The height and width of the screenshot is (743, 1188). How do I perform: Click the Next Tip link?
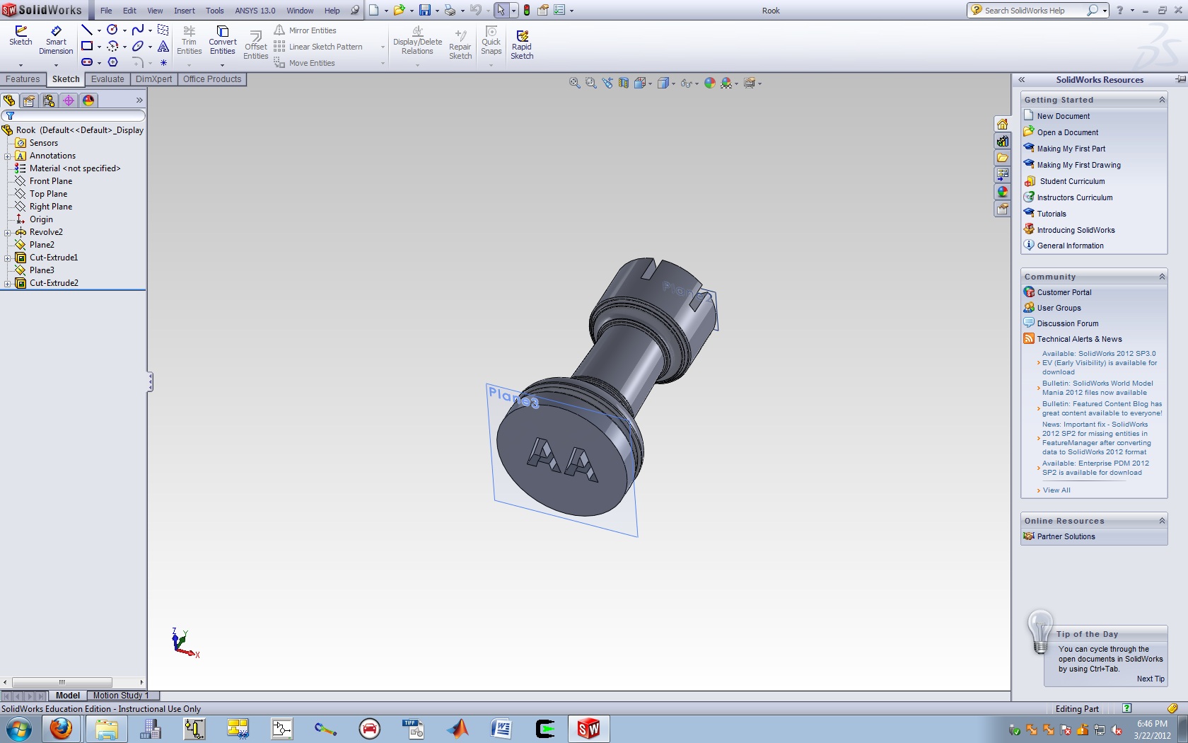(1150, 679)
